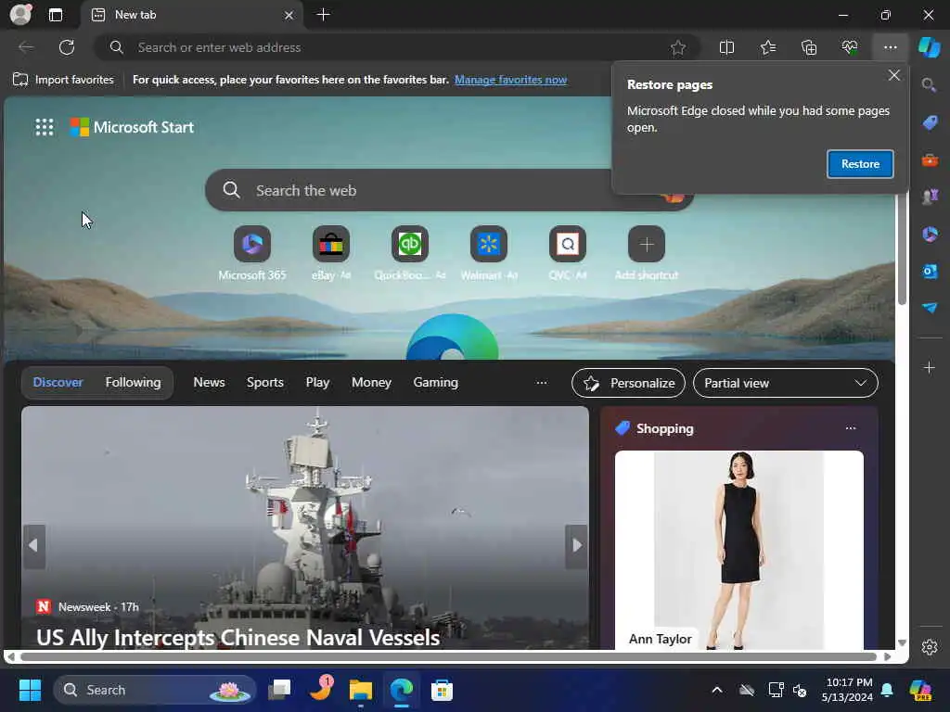The height and width of the screenshot is (712, 950).
Task: Open the Gaming feed tab
Action: [436, 383]
